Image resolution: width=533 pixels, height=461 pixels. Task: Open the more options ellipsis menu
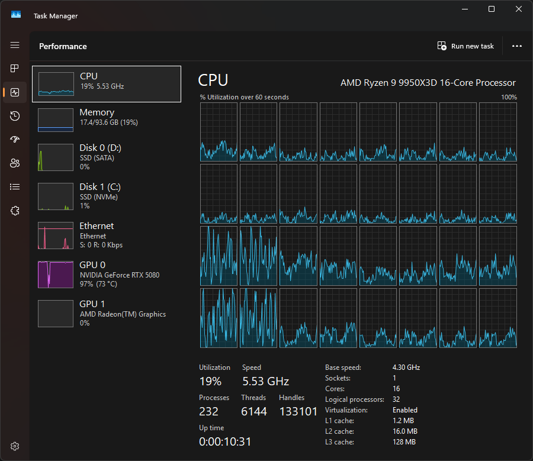point(516,46)
